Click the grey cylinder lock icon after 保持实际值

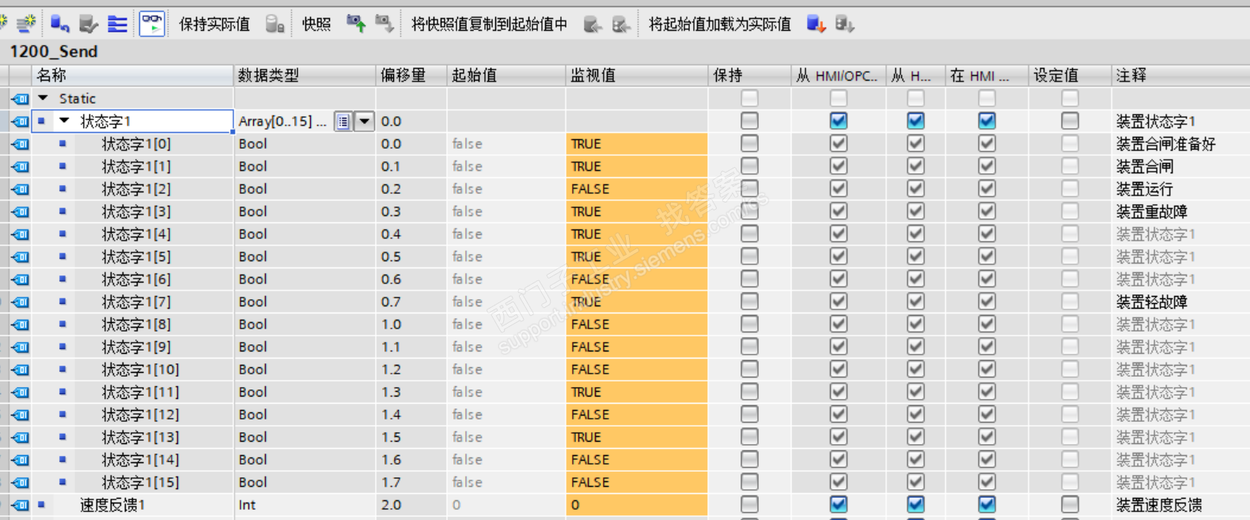[275, 25]
